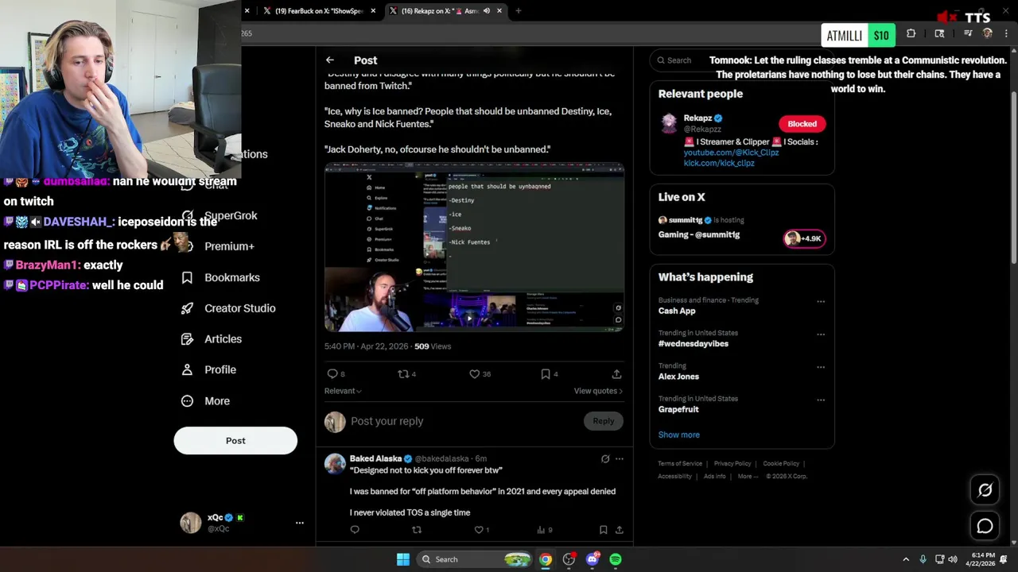Expand the Relevant replies sort dropdown
Screen dimensions: 1018x572
click(x=343, y=391)
